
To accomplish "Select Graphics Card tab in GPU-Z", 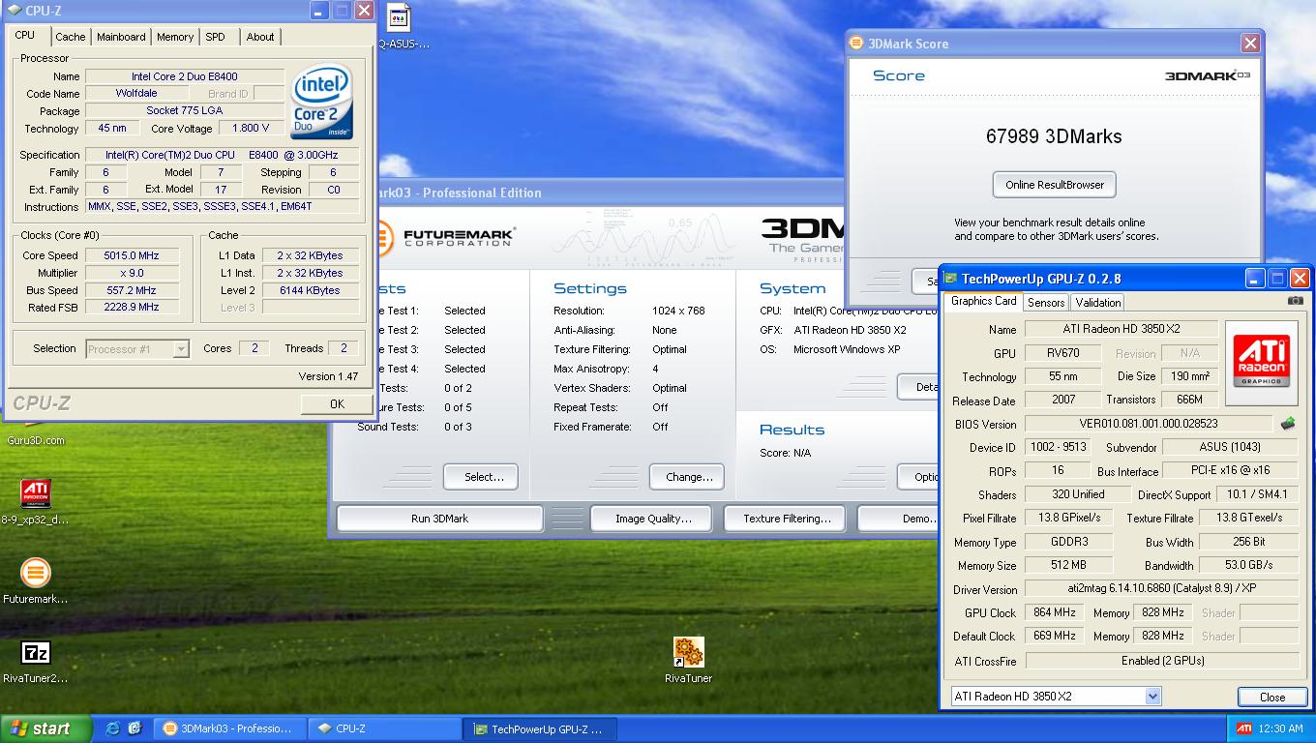I will [x=983, y=301].
